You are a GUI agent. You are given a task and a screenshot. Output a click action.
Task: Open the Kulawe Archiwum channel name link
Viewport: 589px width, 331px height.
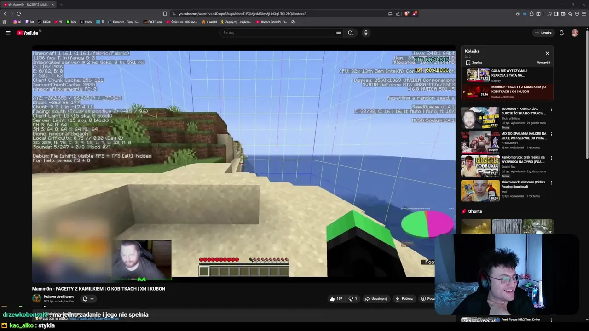58,297
